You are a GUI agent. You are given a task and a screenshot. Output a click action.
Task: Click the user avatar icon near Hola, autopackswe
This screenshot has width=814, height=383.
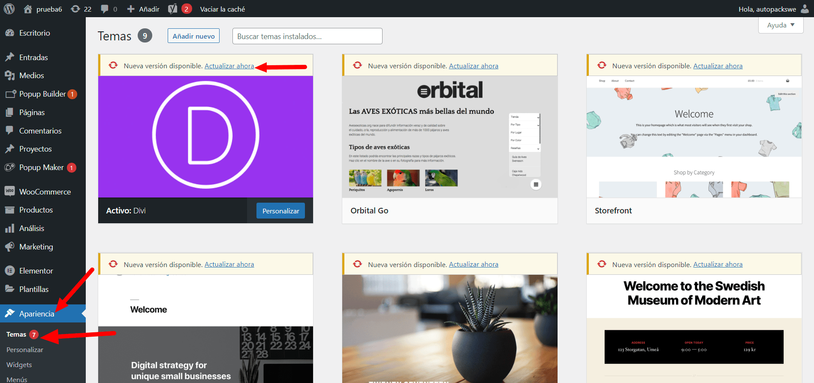pos(805,9)
